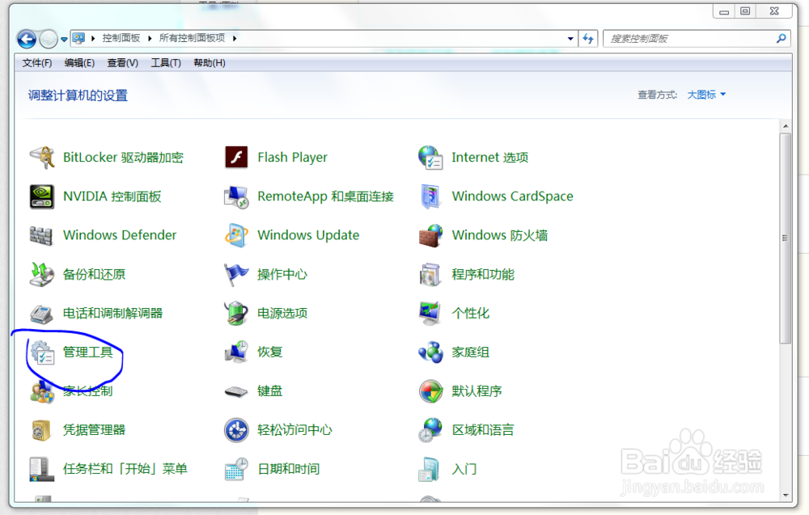Open 备份和还原 icon
This screenshot has width=809, height=515.
(42, 274)
